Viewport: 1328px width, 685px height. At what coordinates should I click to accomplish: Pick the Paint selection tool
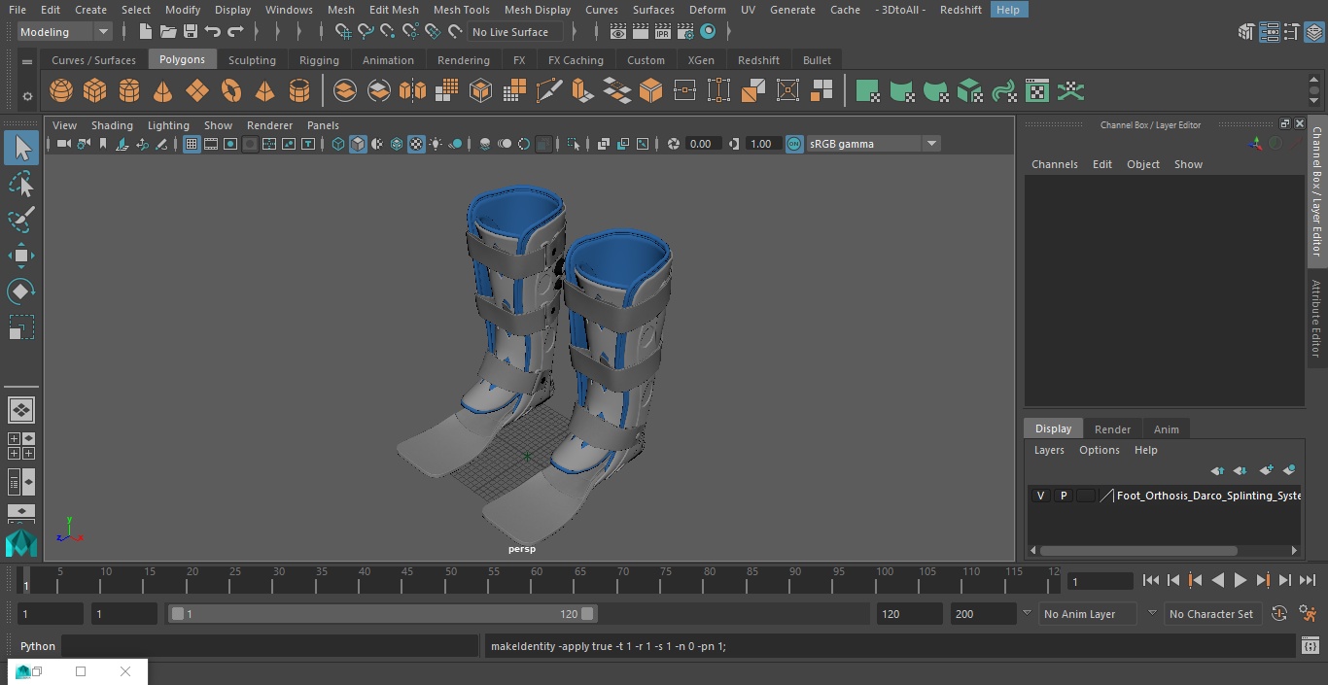click(x=21, y=220)
